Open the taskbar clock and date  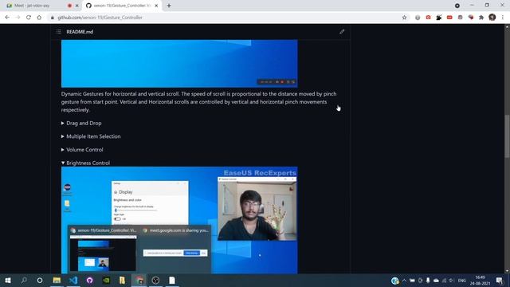point(480,280)
